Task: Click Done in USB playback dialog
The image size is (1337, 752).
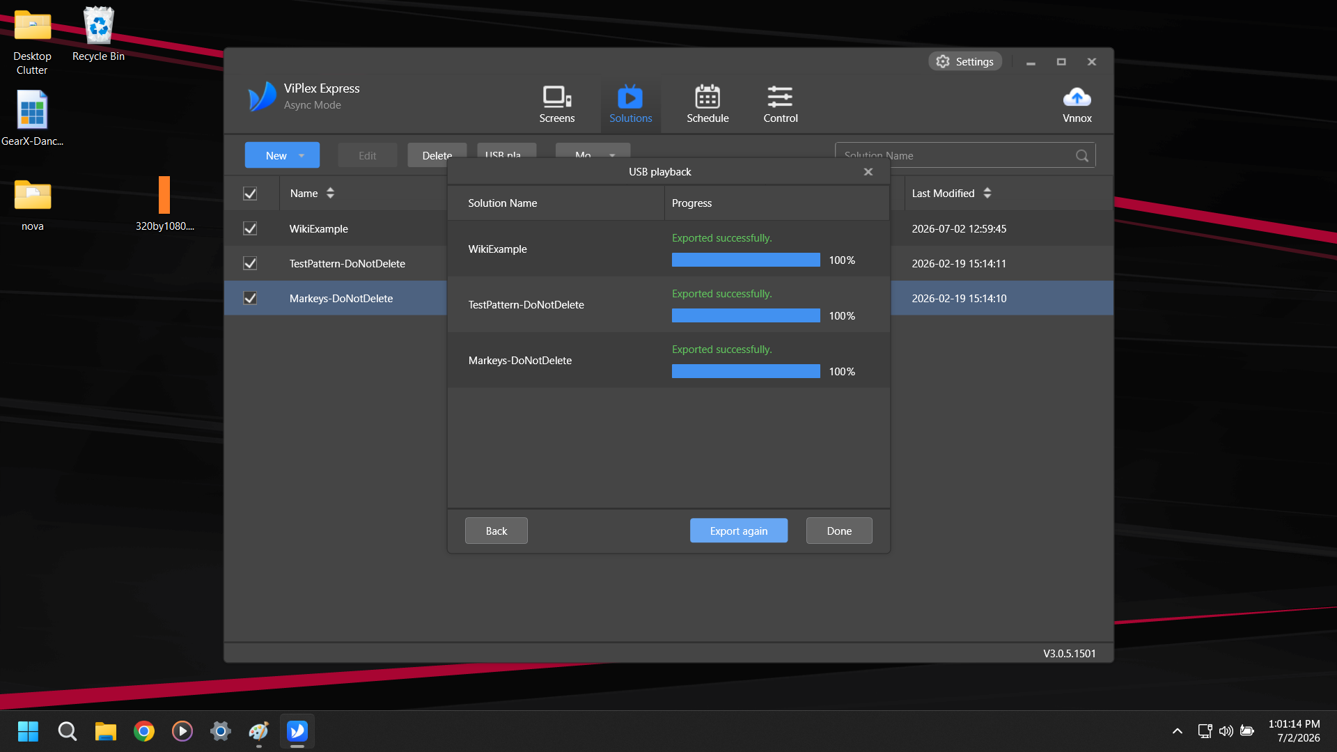Action: click(x=839, y=531)
